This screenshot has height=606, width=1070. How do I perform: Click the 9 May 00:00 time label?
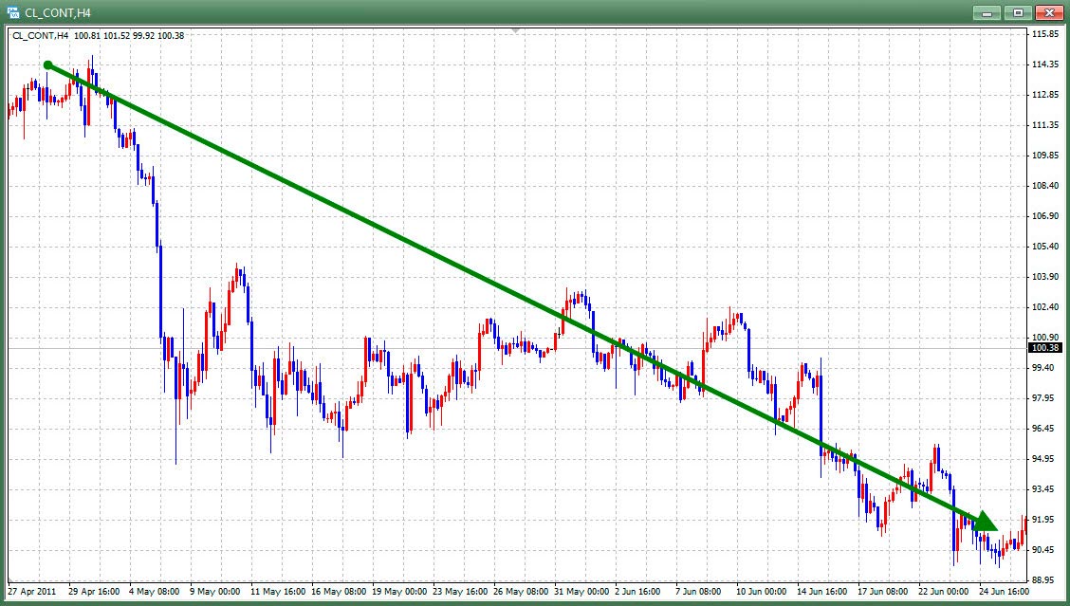point(215,591)
